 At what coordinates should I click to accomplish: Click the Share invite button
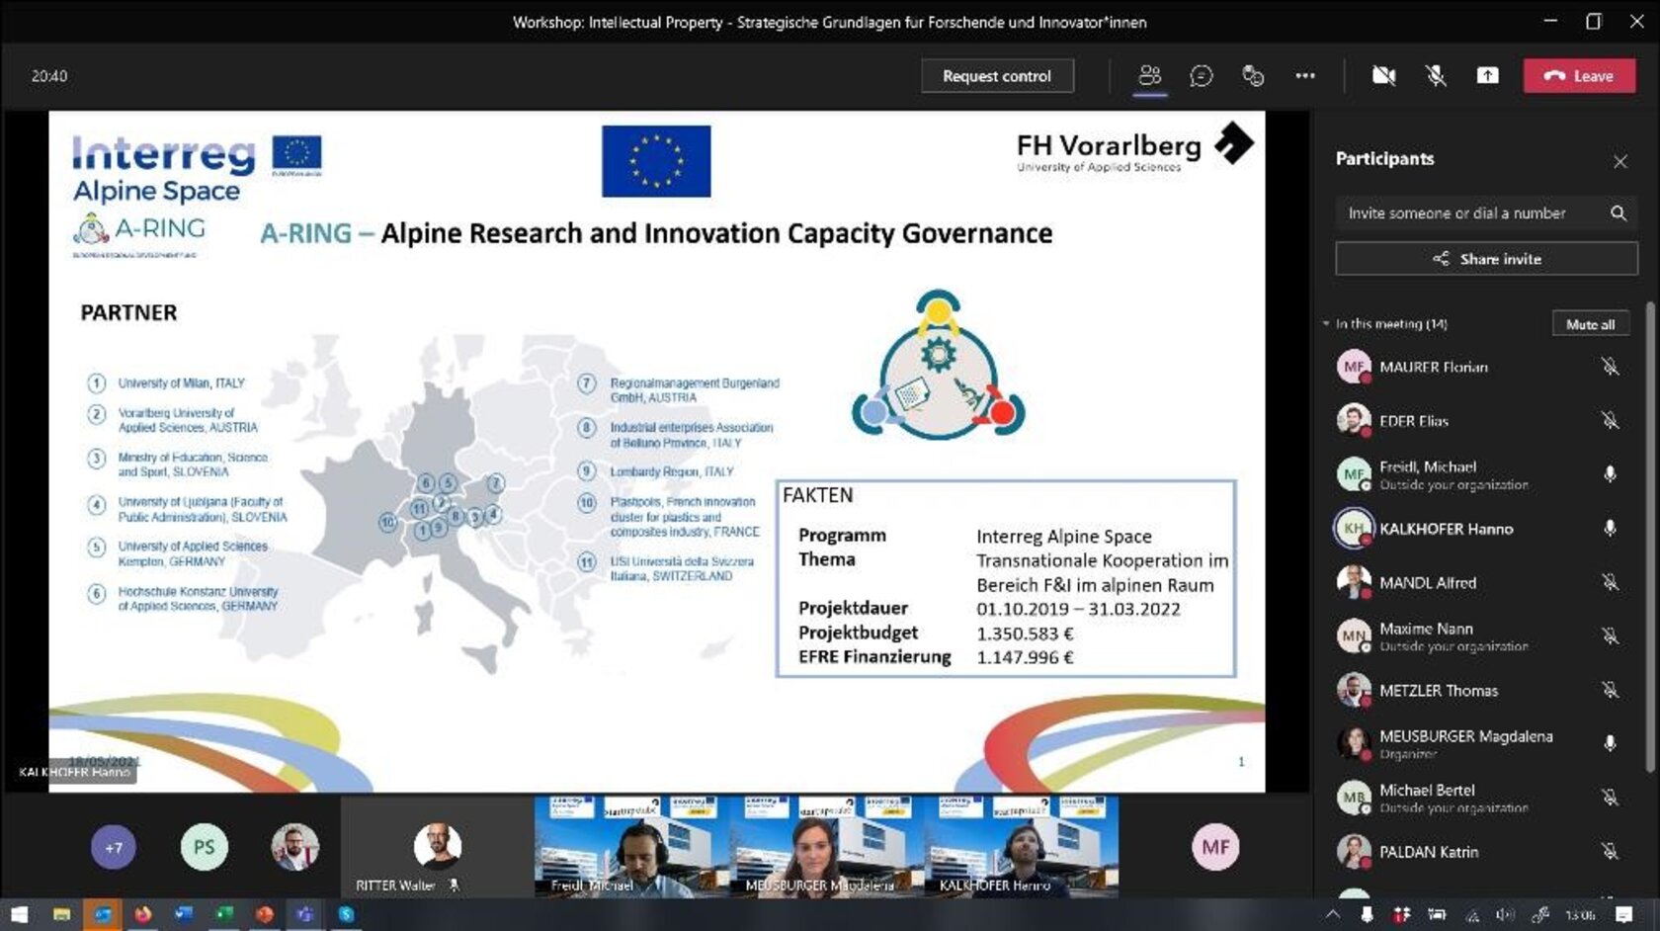point(1486,259)
